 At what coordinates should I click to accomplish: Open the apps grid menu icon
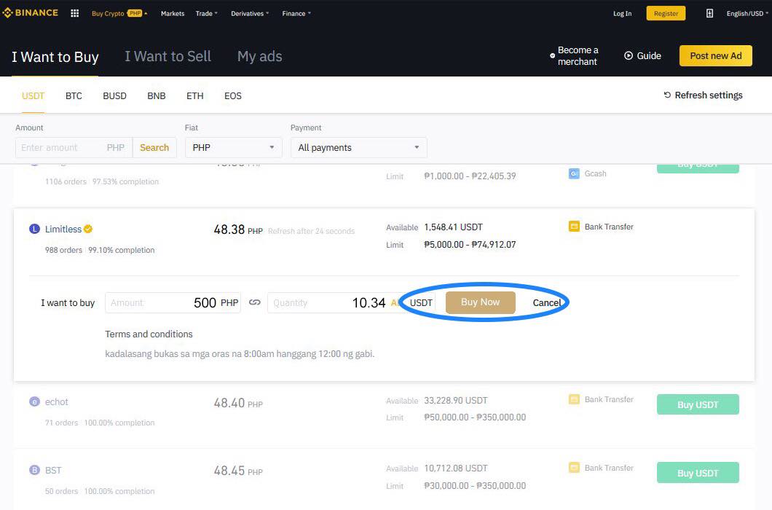[75, 13]
